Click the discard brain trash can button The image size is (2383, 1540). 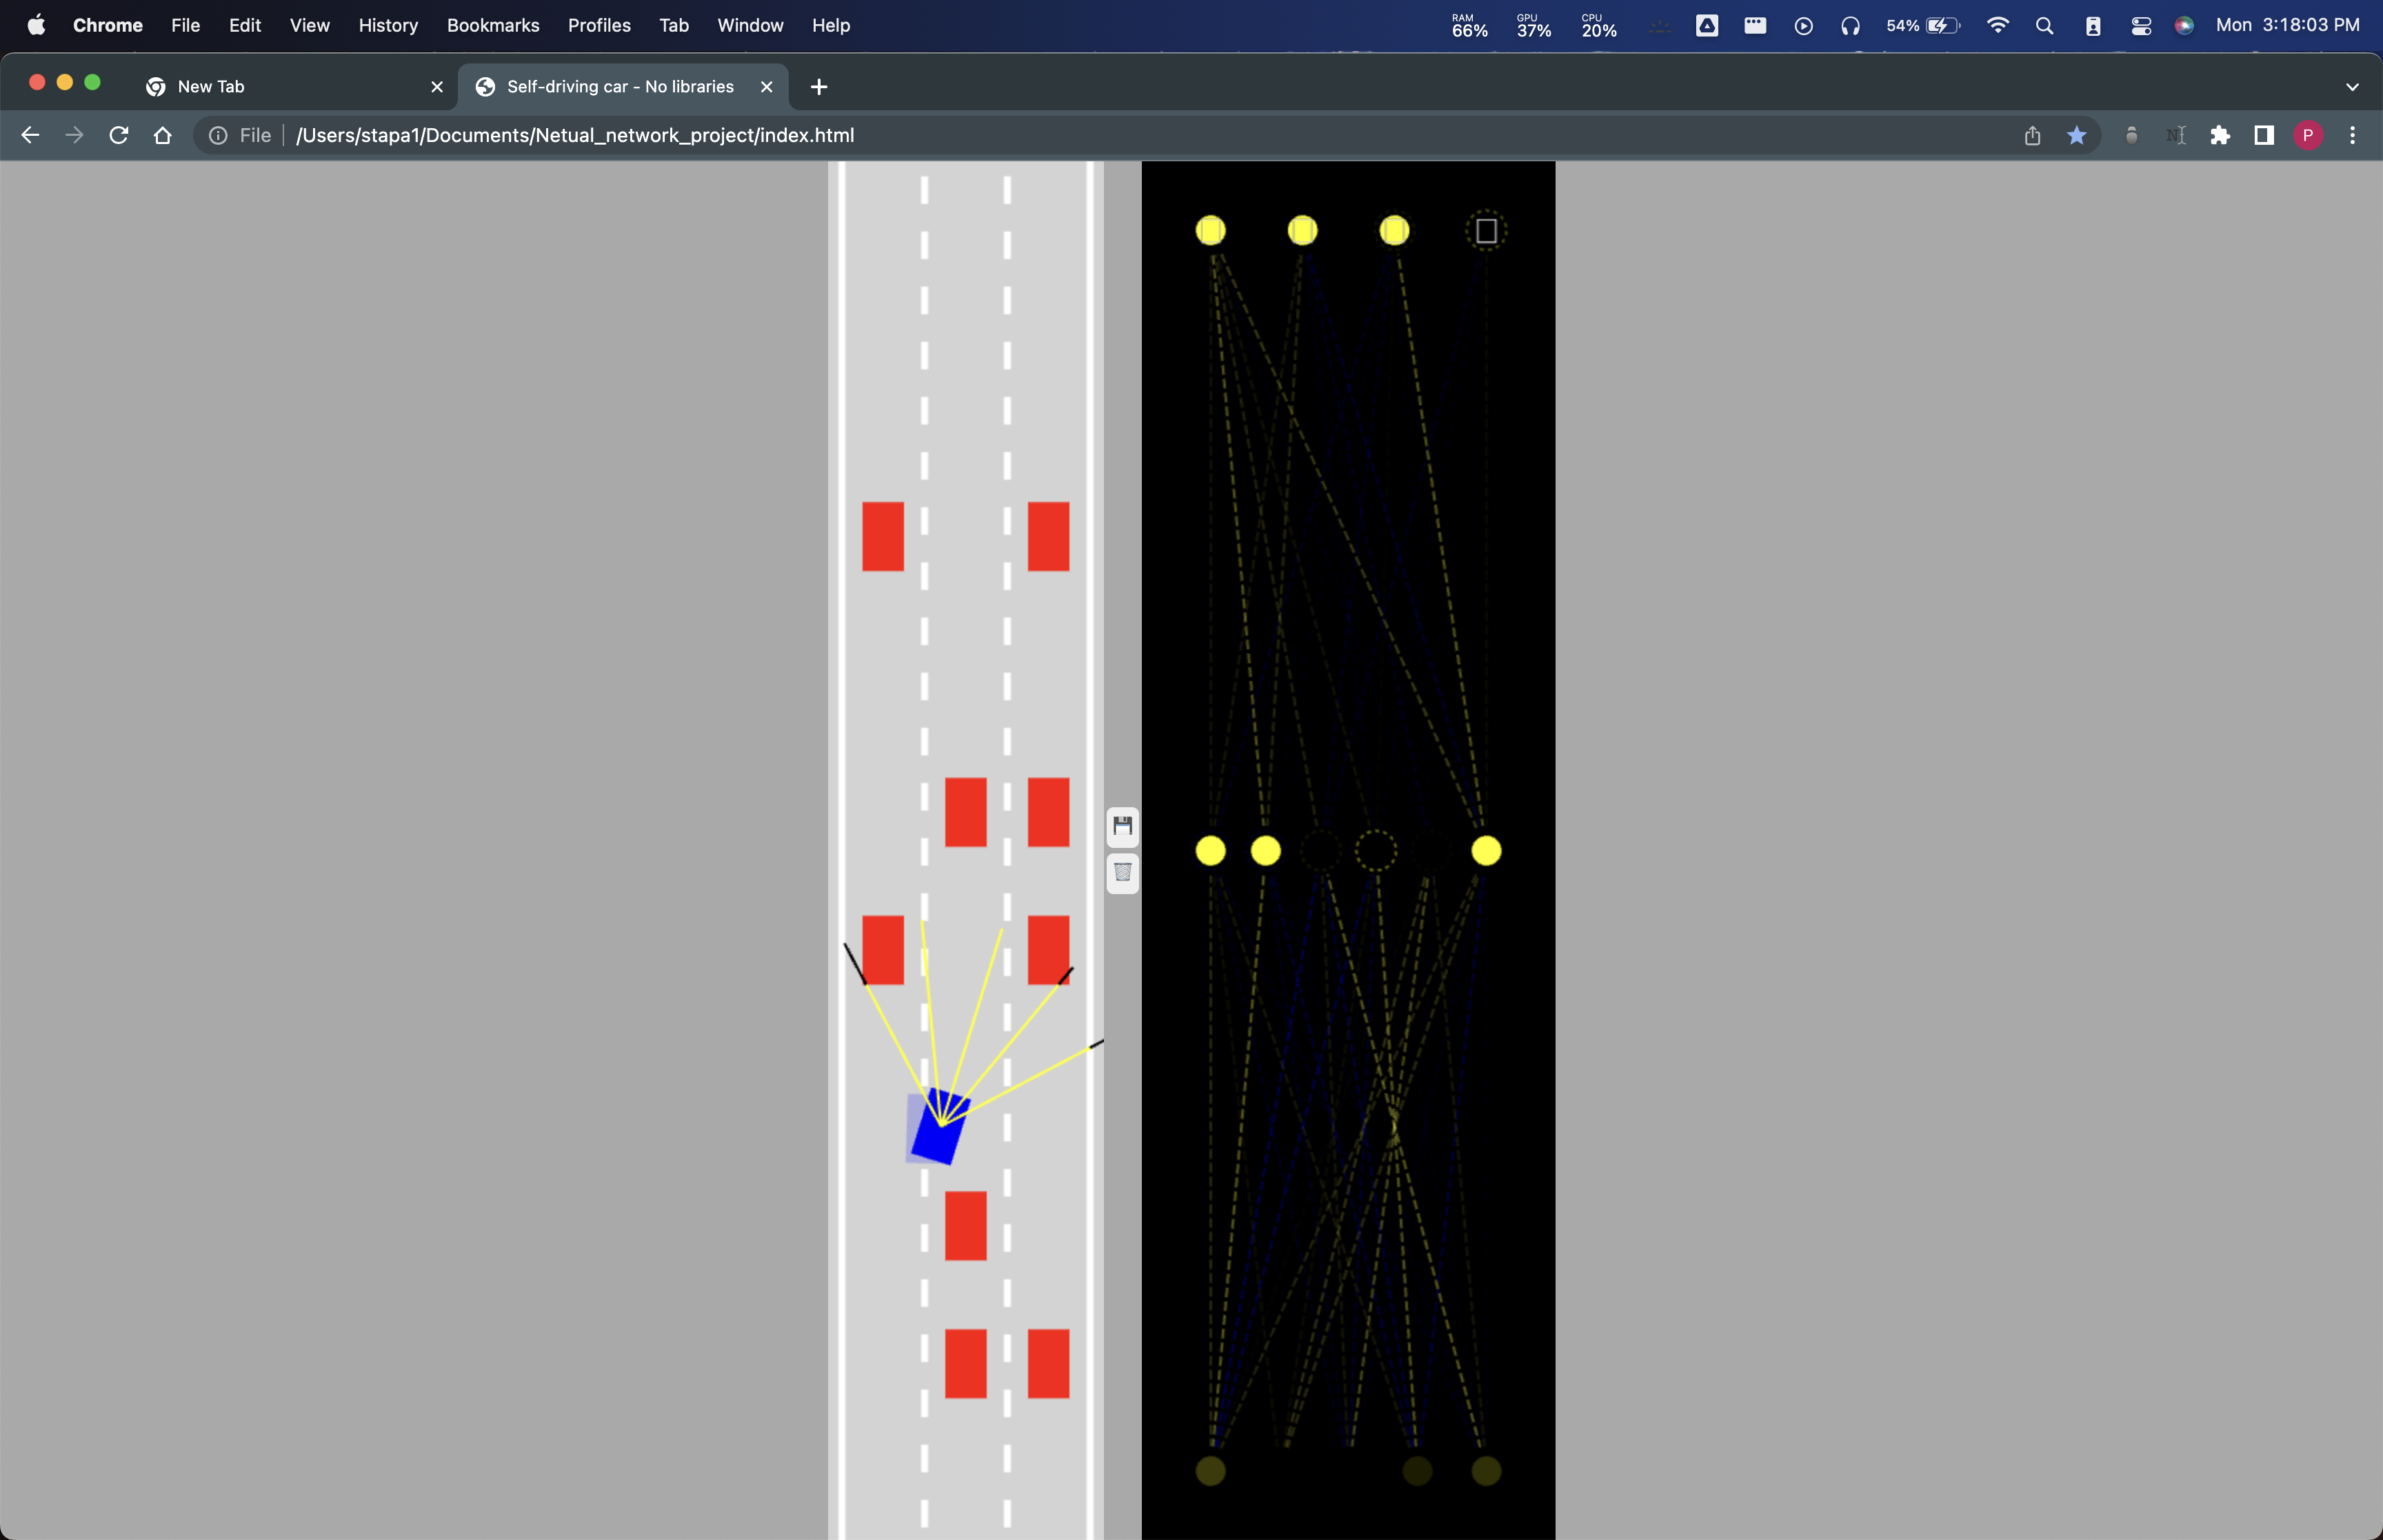[x=1122, y=873]
